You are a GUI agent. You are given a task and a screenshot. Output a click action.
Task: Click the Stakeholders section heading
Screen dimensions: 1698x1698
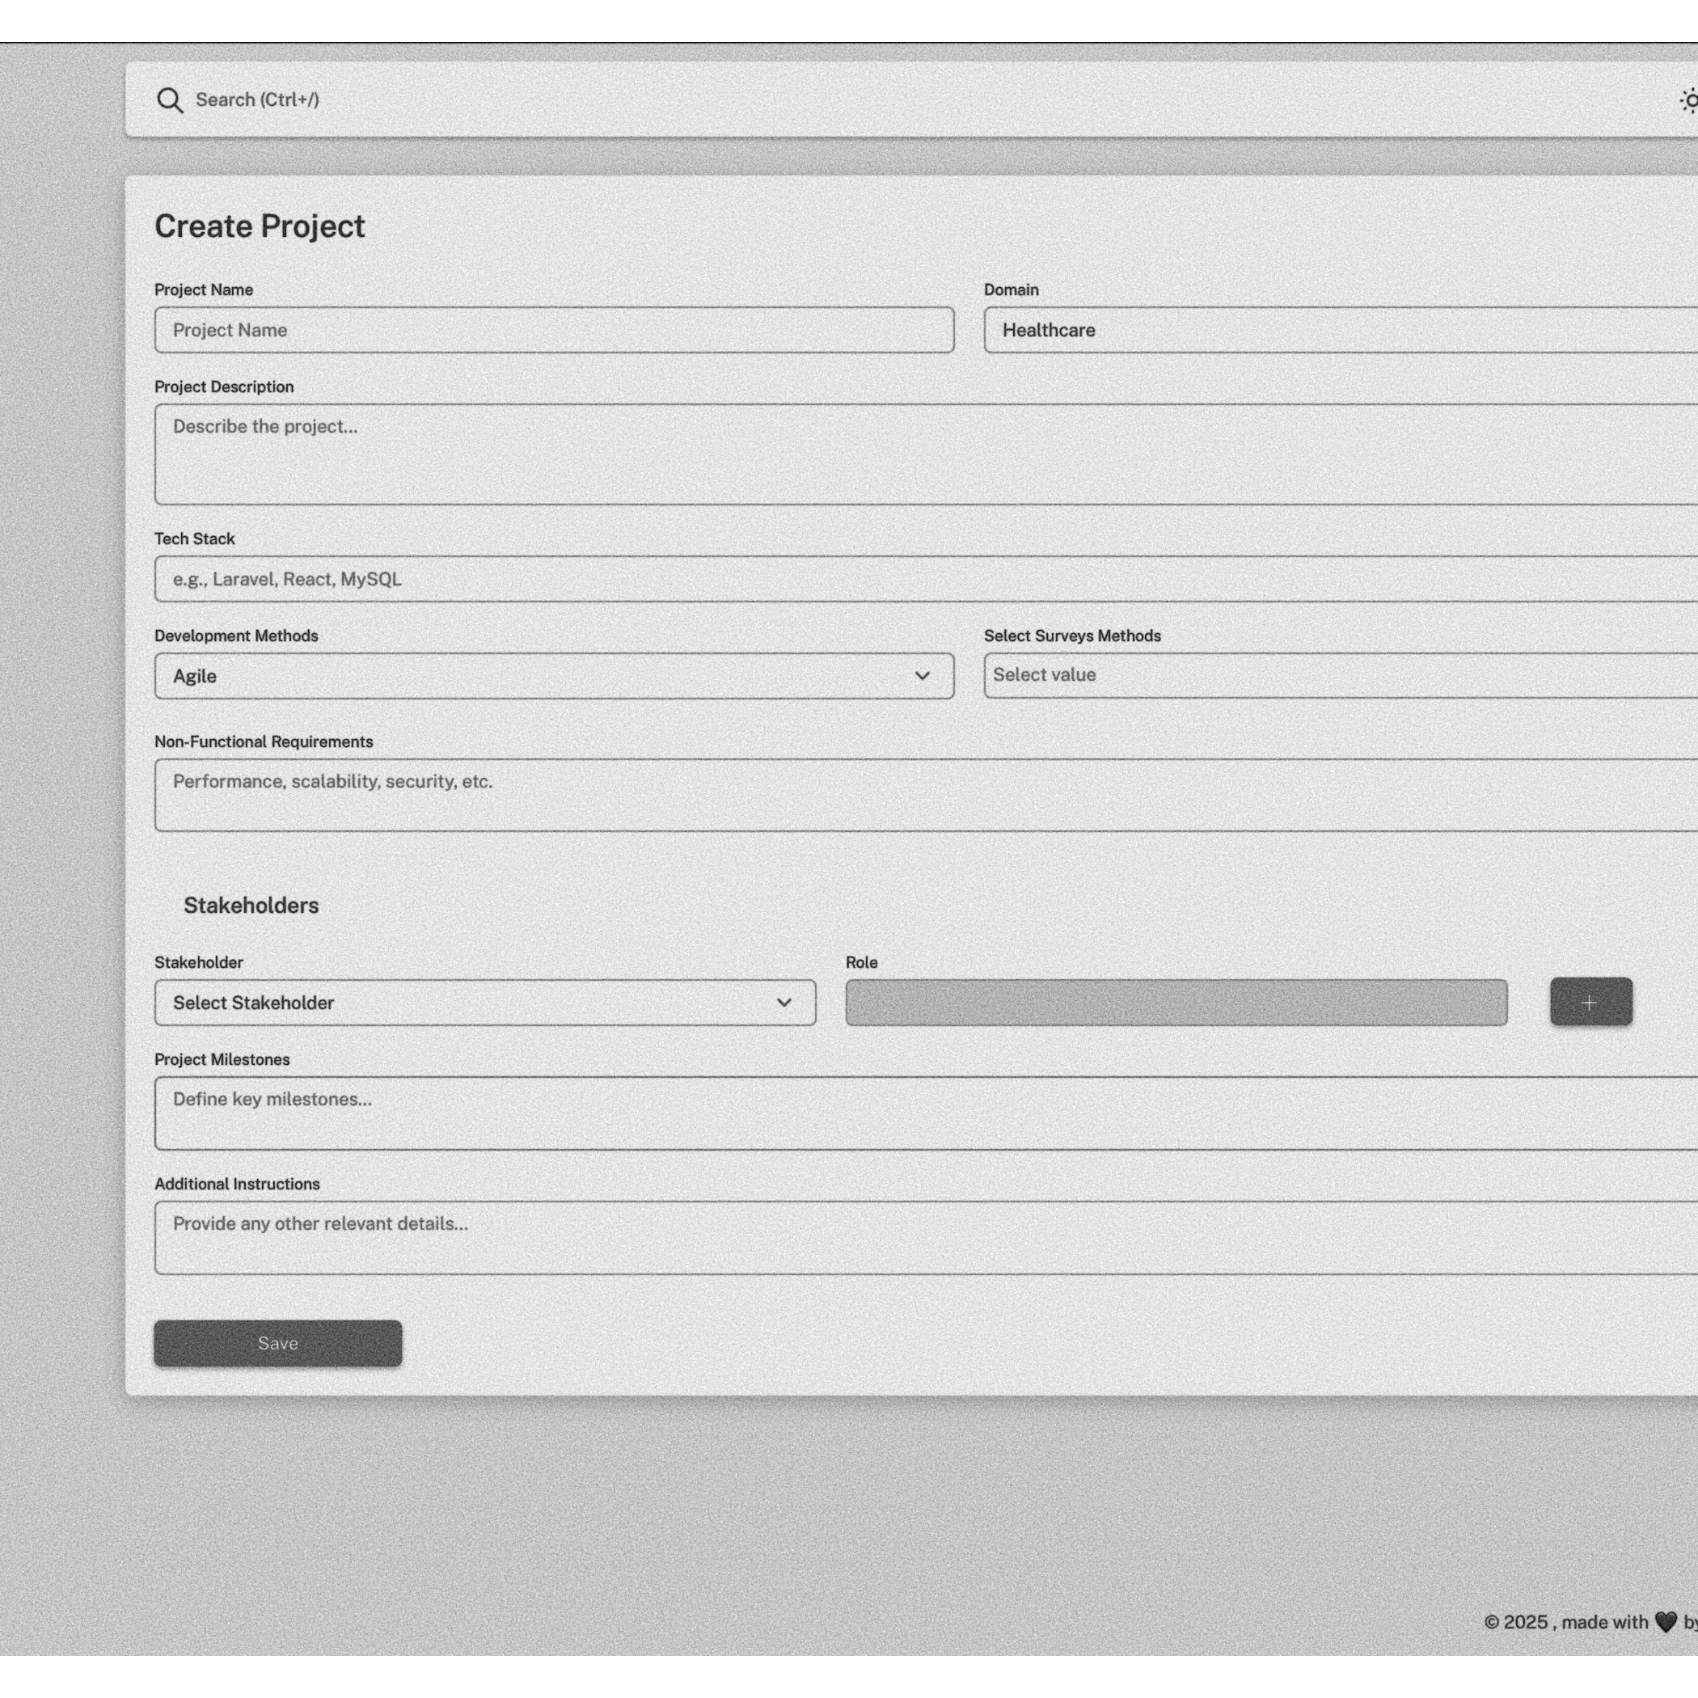pyautogui.click(x=251, y=906)
